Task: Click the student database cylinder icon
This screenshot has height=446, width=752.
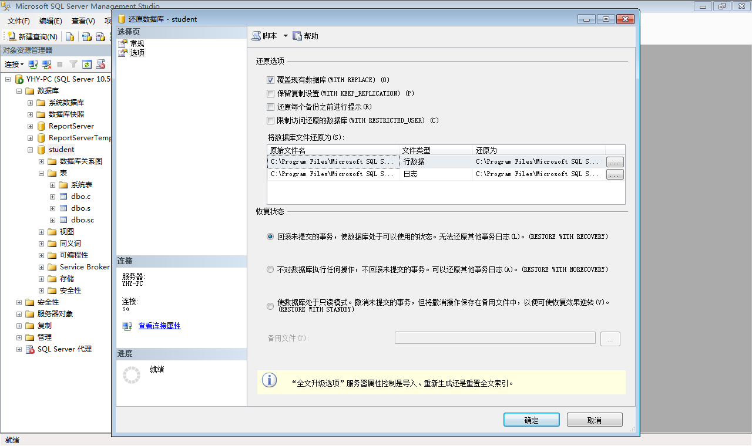Action: click(x=41, y=150)
